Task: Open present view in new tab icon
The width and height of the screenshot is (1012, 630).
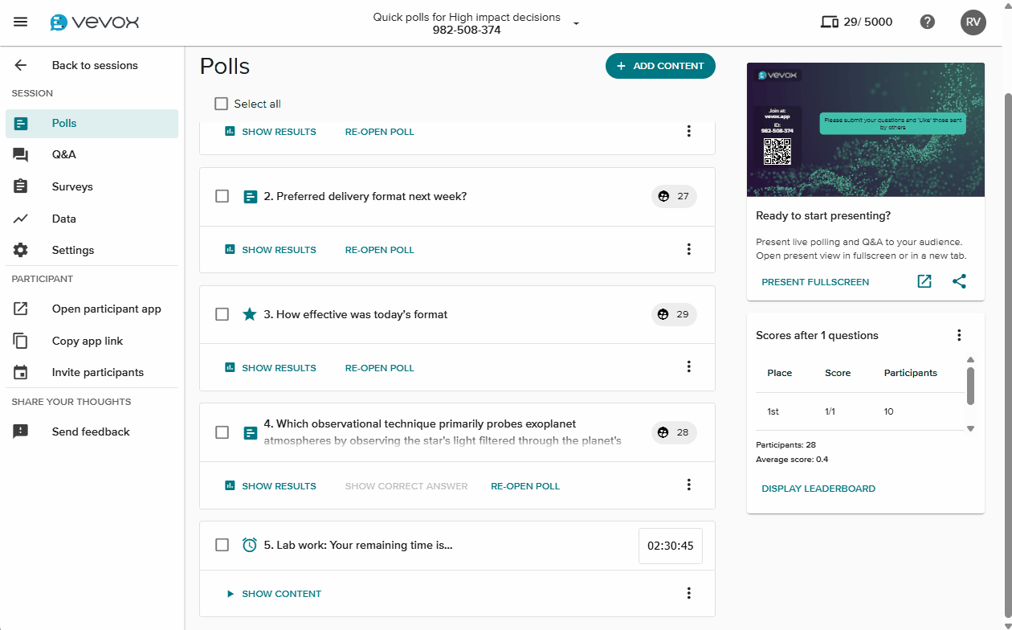Action: (x=924, y=281)
